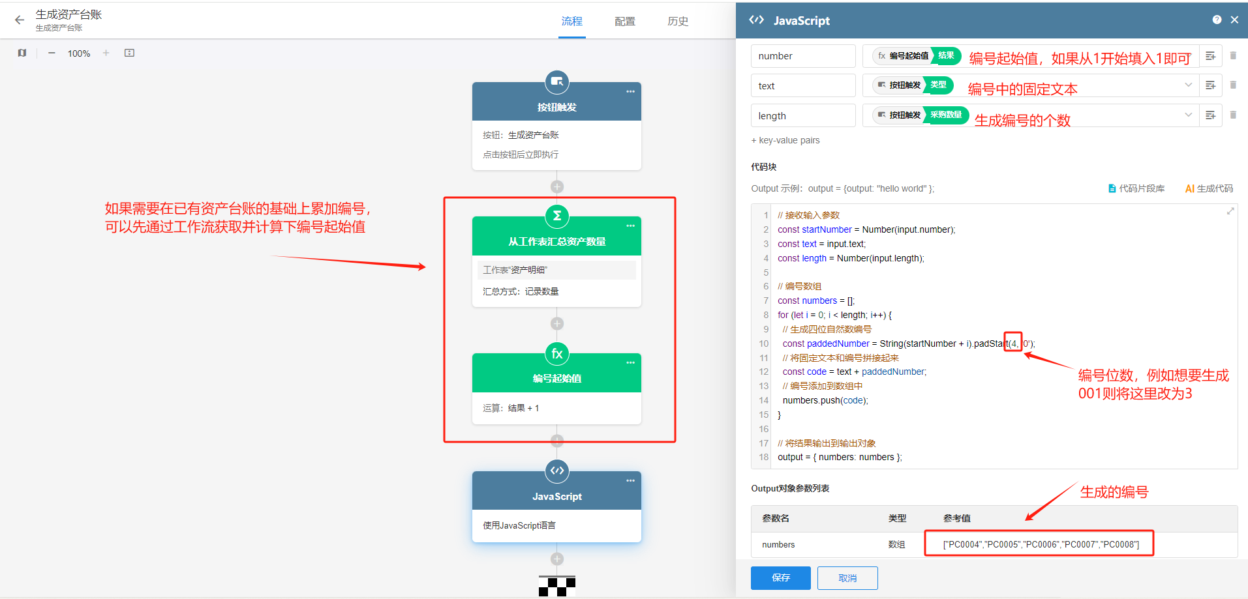Click the 编号起始值 结果 value tag
The image size is (1248, 599).
[x=917, y=56]
